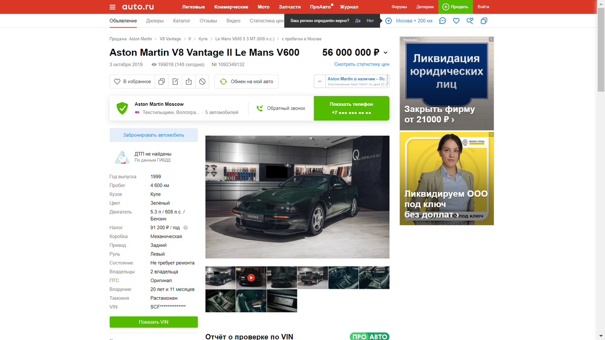This screenshot has width=605, height=340.
Task: Click the location arrow icon next to Москва
Action: coord(389,21)
